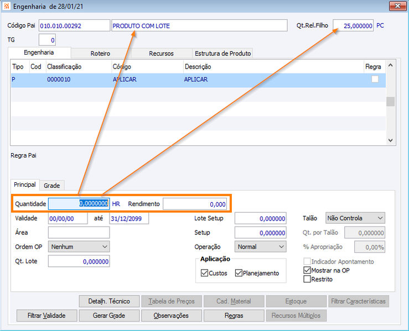The height and width of the screenshot is (331, 409).
Task: Open the Operação dropdown
Action: point(260,246)
